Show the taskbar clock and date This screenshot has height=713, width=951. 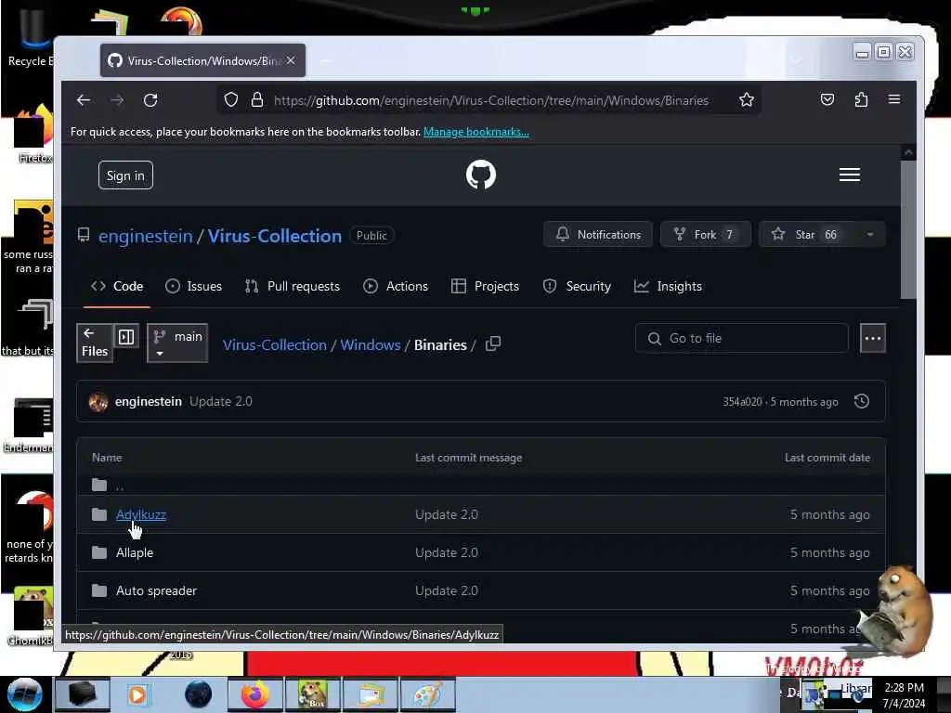tap(904, 694)
